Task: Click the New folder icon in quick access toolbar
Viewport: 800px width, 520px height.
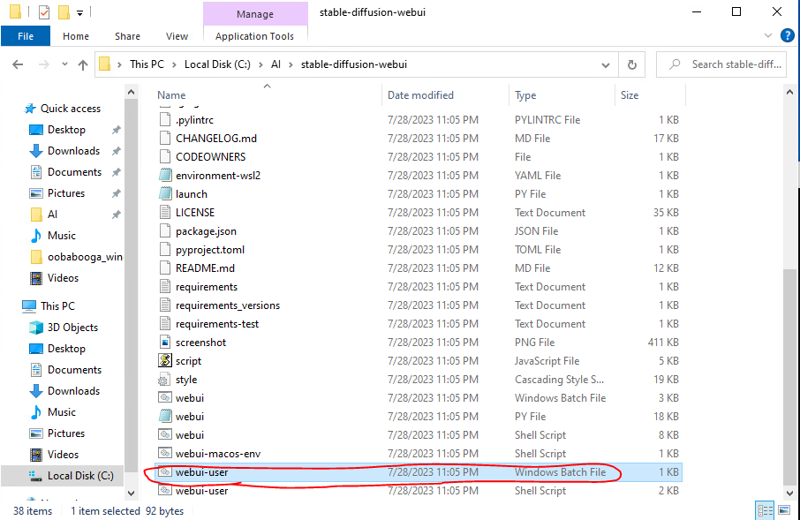Action: tap(64, 11)
